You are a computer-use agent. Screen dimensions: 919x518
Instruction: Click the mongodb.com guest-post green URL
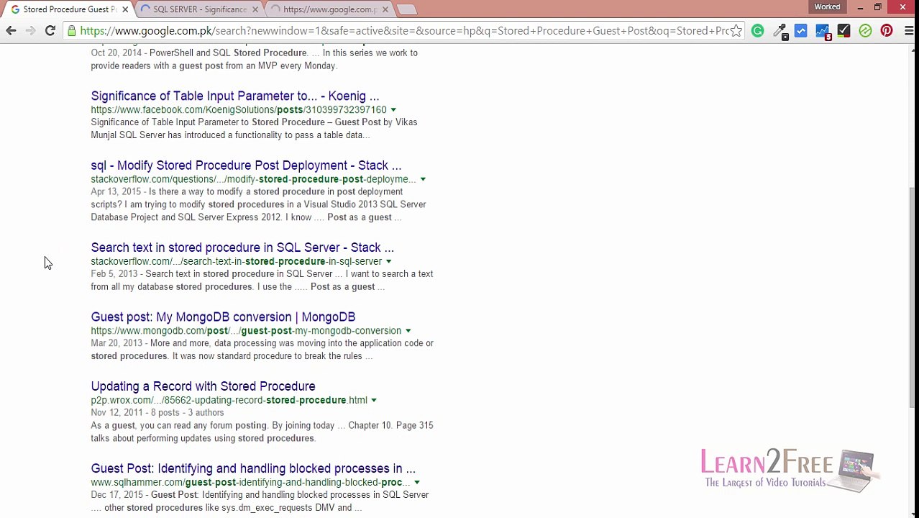(246, 331)
